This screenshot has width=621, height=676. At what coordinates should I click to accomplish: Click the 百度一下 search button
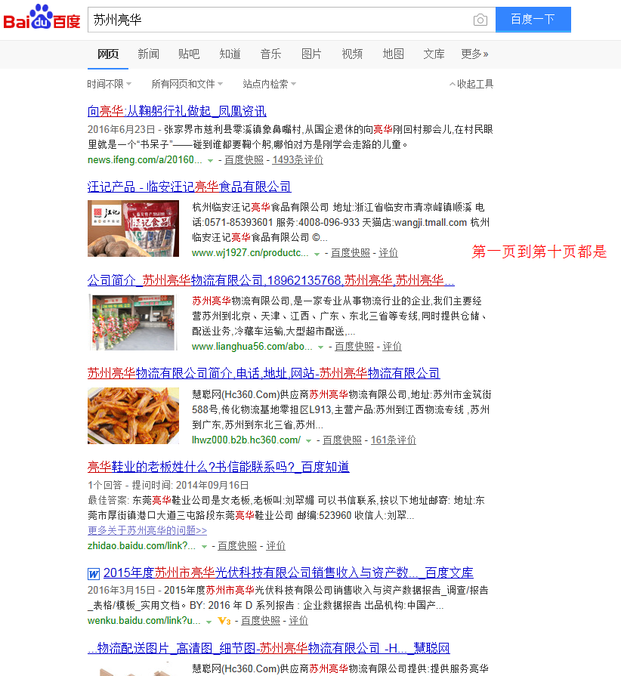(533, 20)
